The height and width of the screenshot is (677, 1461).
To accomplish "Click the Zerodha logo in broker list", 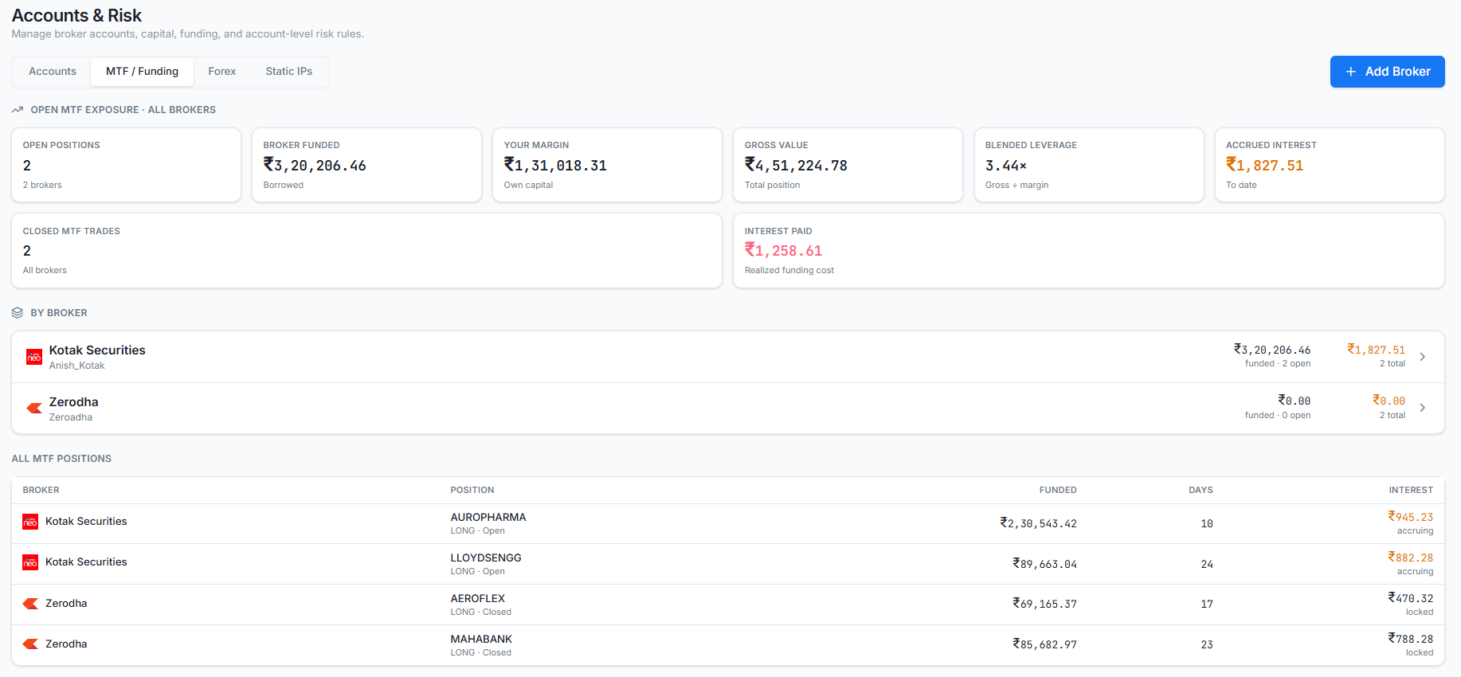I will click(34, 409).
